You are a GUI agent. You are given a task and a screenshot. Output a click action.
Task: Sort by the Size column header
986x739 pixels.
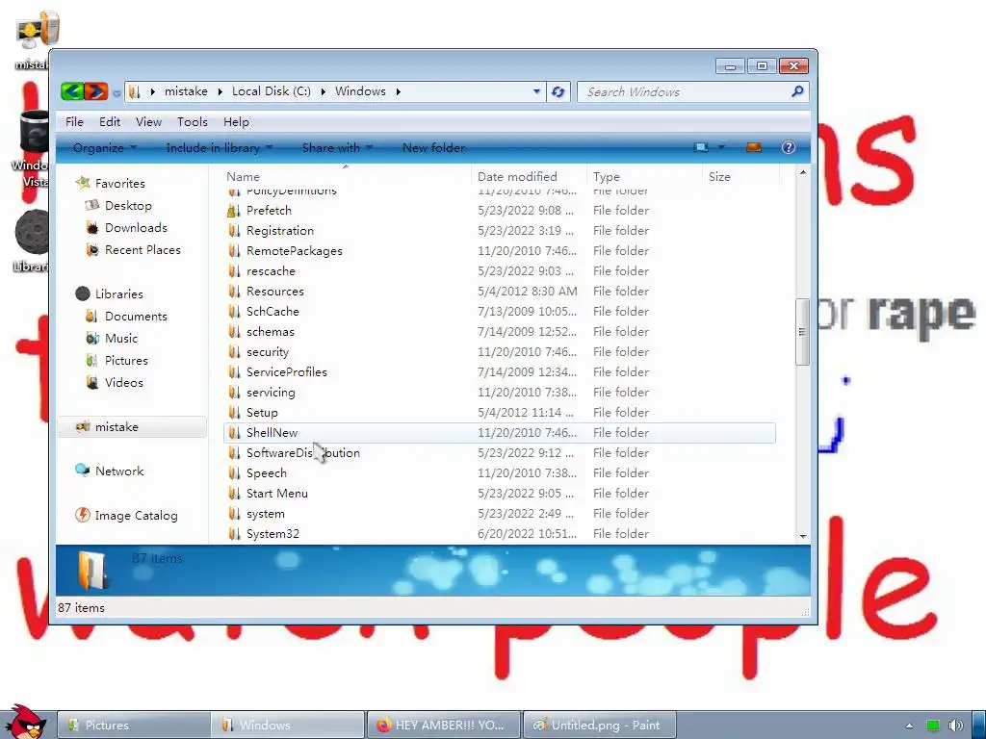click(740, 177)
